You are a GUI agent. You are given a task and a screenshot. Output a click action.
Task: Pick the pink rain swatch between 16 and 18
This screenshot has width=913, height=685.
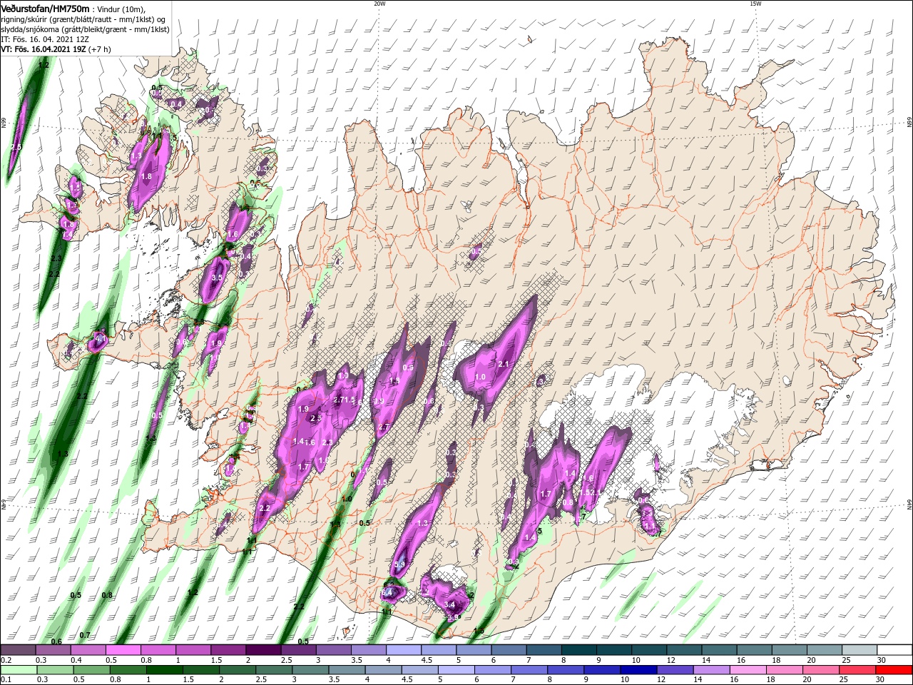point(747,670)
